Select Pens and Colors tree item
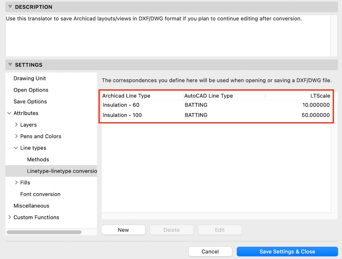342x259 pixels. [x=41, y=136]
